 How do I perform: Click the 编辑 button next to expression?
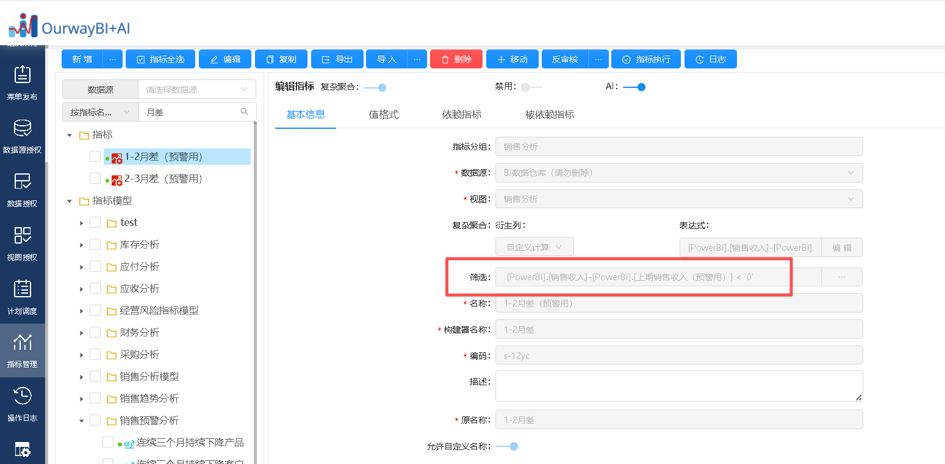(842, 247)
